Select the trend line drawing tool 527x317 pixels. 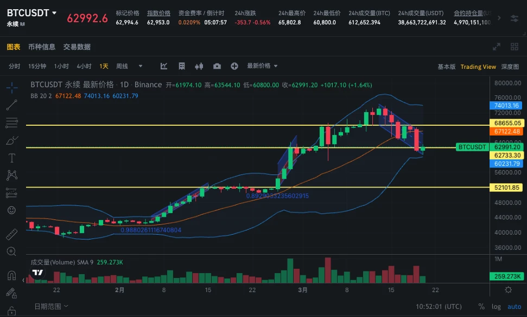(x=12, y=105)
